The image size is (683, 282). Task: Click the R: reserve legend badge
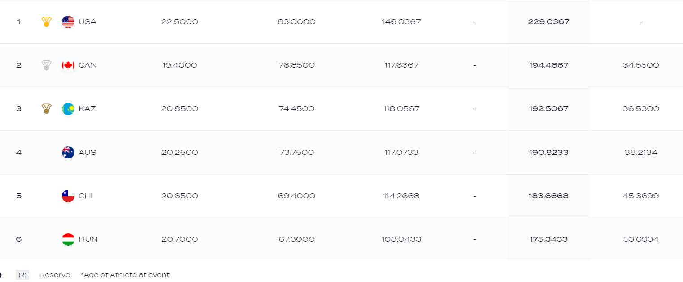22,275
